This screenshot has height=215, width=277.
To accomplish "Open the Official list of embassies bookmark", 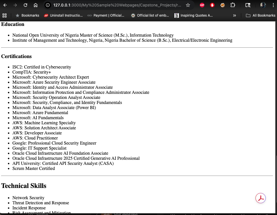I will 150,15.
